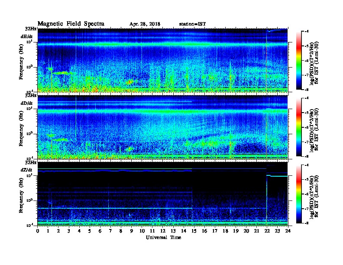343x265 pixels.
Task: Click the log(PSD) legend text of dH/dt color bar
Action: [x=314, y=63]
